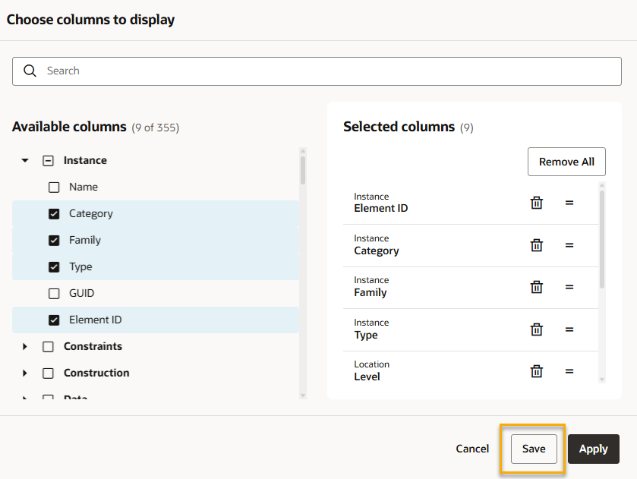Collapse the Instance group
Screen dimensions: 637x479
[x=25, y=161]
